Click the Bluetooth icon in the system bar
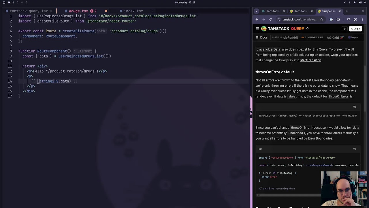The height and width of the screenshot is (208, 369). coord(350,2)
